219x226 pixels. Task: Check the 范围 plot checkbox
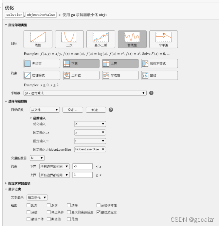(69, 219)
